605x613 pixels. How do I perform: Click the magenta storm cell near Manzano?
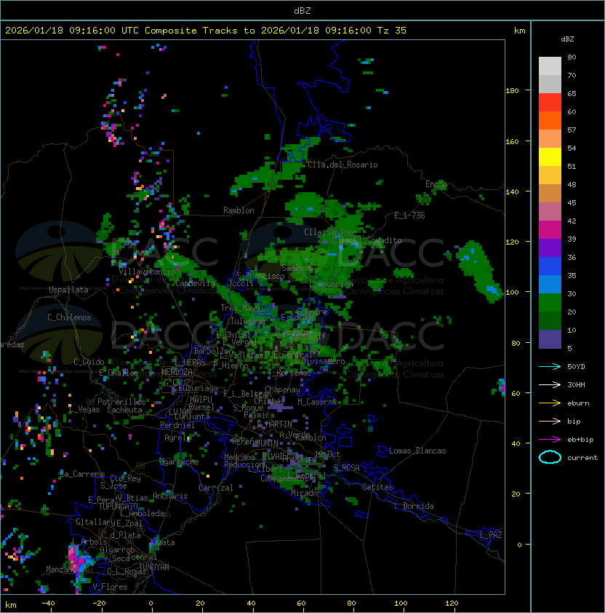point(76,559)
